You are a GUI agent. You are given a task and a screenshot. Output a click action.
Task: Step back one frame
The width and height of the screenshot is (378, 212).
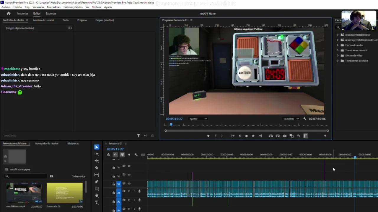pyautogui.click(x=239, y=136)
